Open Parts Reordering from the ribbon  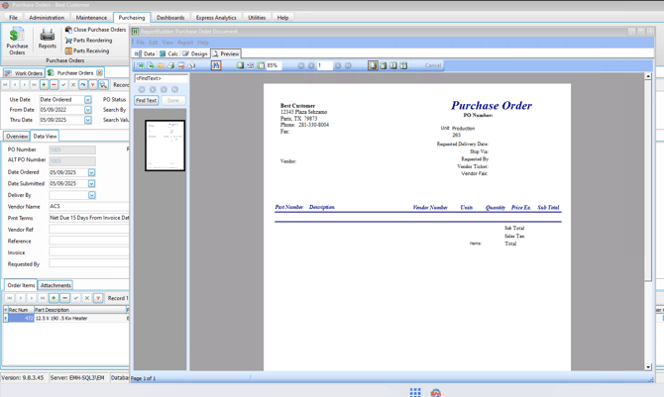[x=89, y=41]
